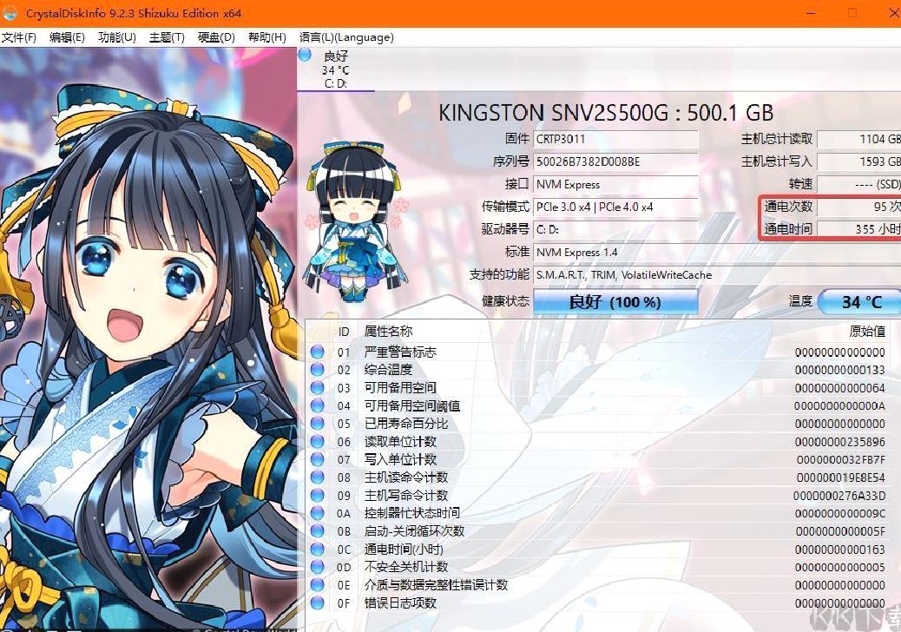Click the status orb for 0C 通电时间(小时)
The image size is (901, 632).
317,549
